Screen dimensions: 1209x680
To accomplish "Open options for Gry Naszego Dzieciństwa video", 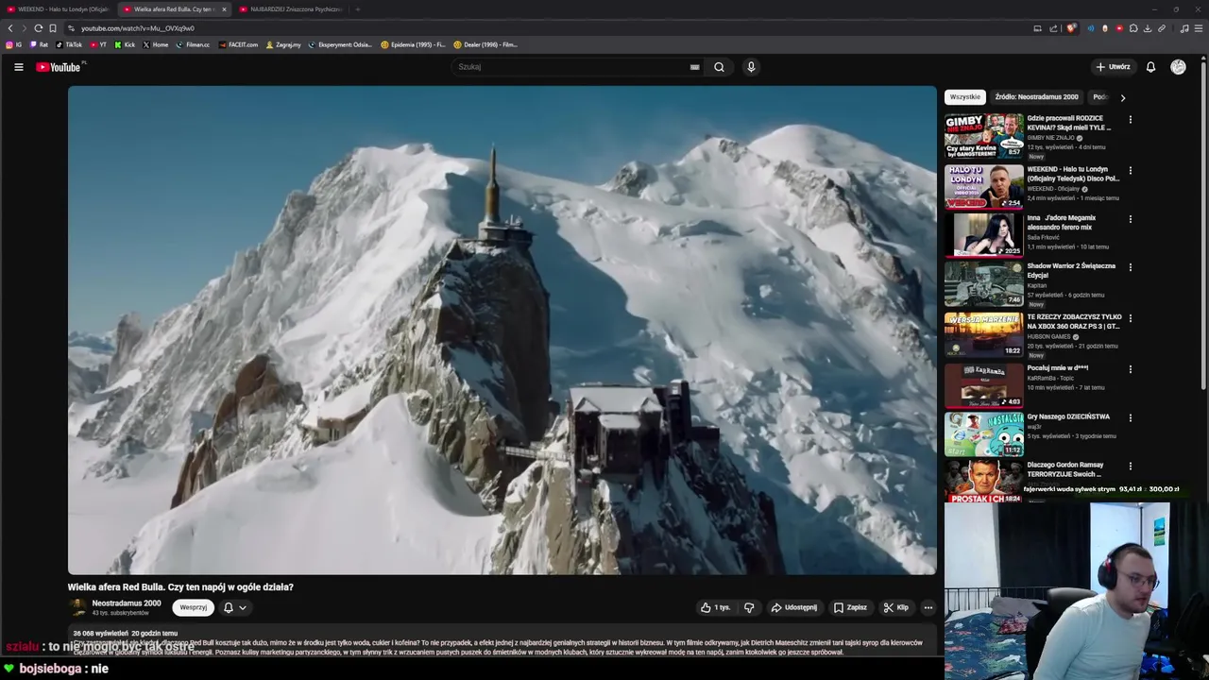I will pyautogui.click(x=1130, y=417).
